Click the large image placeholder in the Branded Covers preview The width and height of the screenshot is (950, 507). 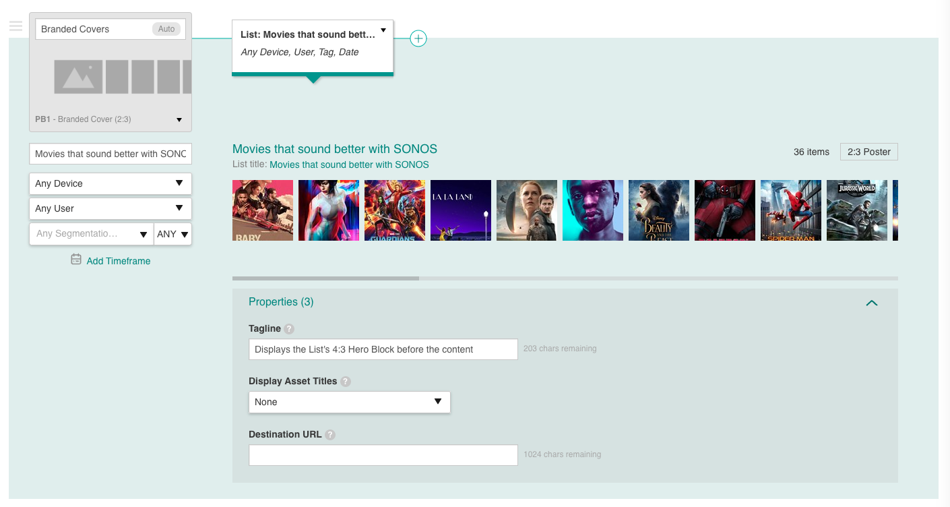coord(78,77)
